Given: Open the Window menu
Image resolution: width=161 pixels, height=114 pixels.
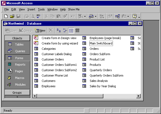Looking at the screenshot, I should click(x=52, y=9).
